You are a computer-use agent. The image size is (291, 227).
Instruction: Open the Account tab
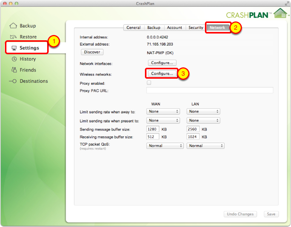(x=174, y=27)
